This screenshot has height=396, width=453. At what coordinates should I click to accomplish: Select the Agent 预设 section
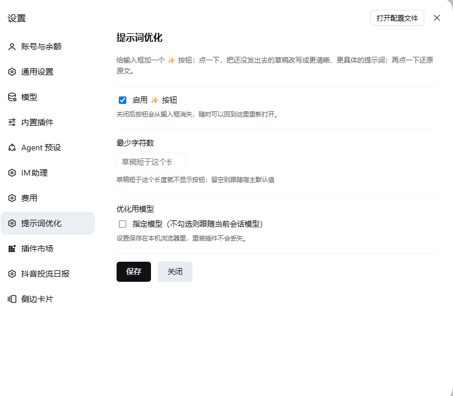coord(48,147)
